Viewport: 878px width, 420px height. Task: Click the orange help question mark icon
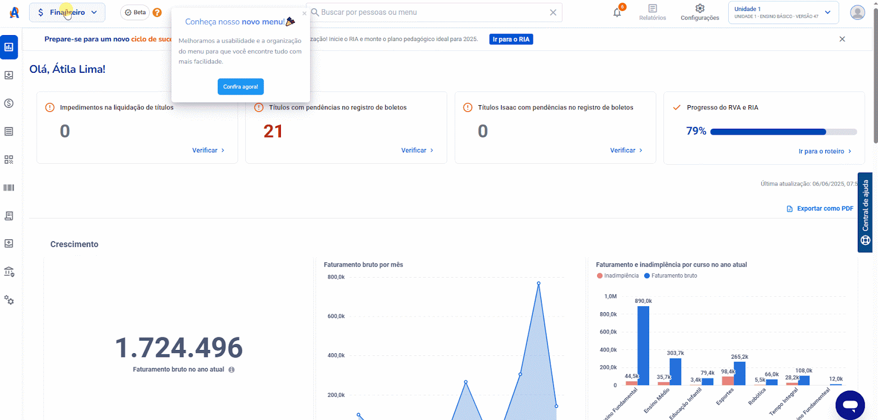click(x=157, y=13)
